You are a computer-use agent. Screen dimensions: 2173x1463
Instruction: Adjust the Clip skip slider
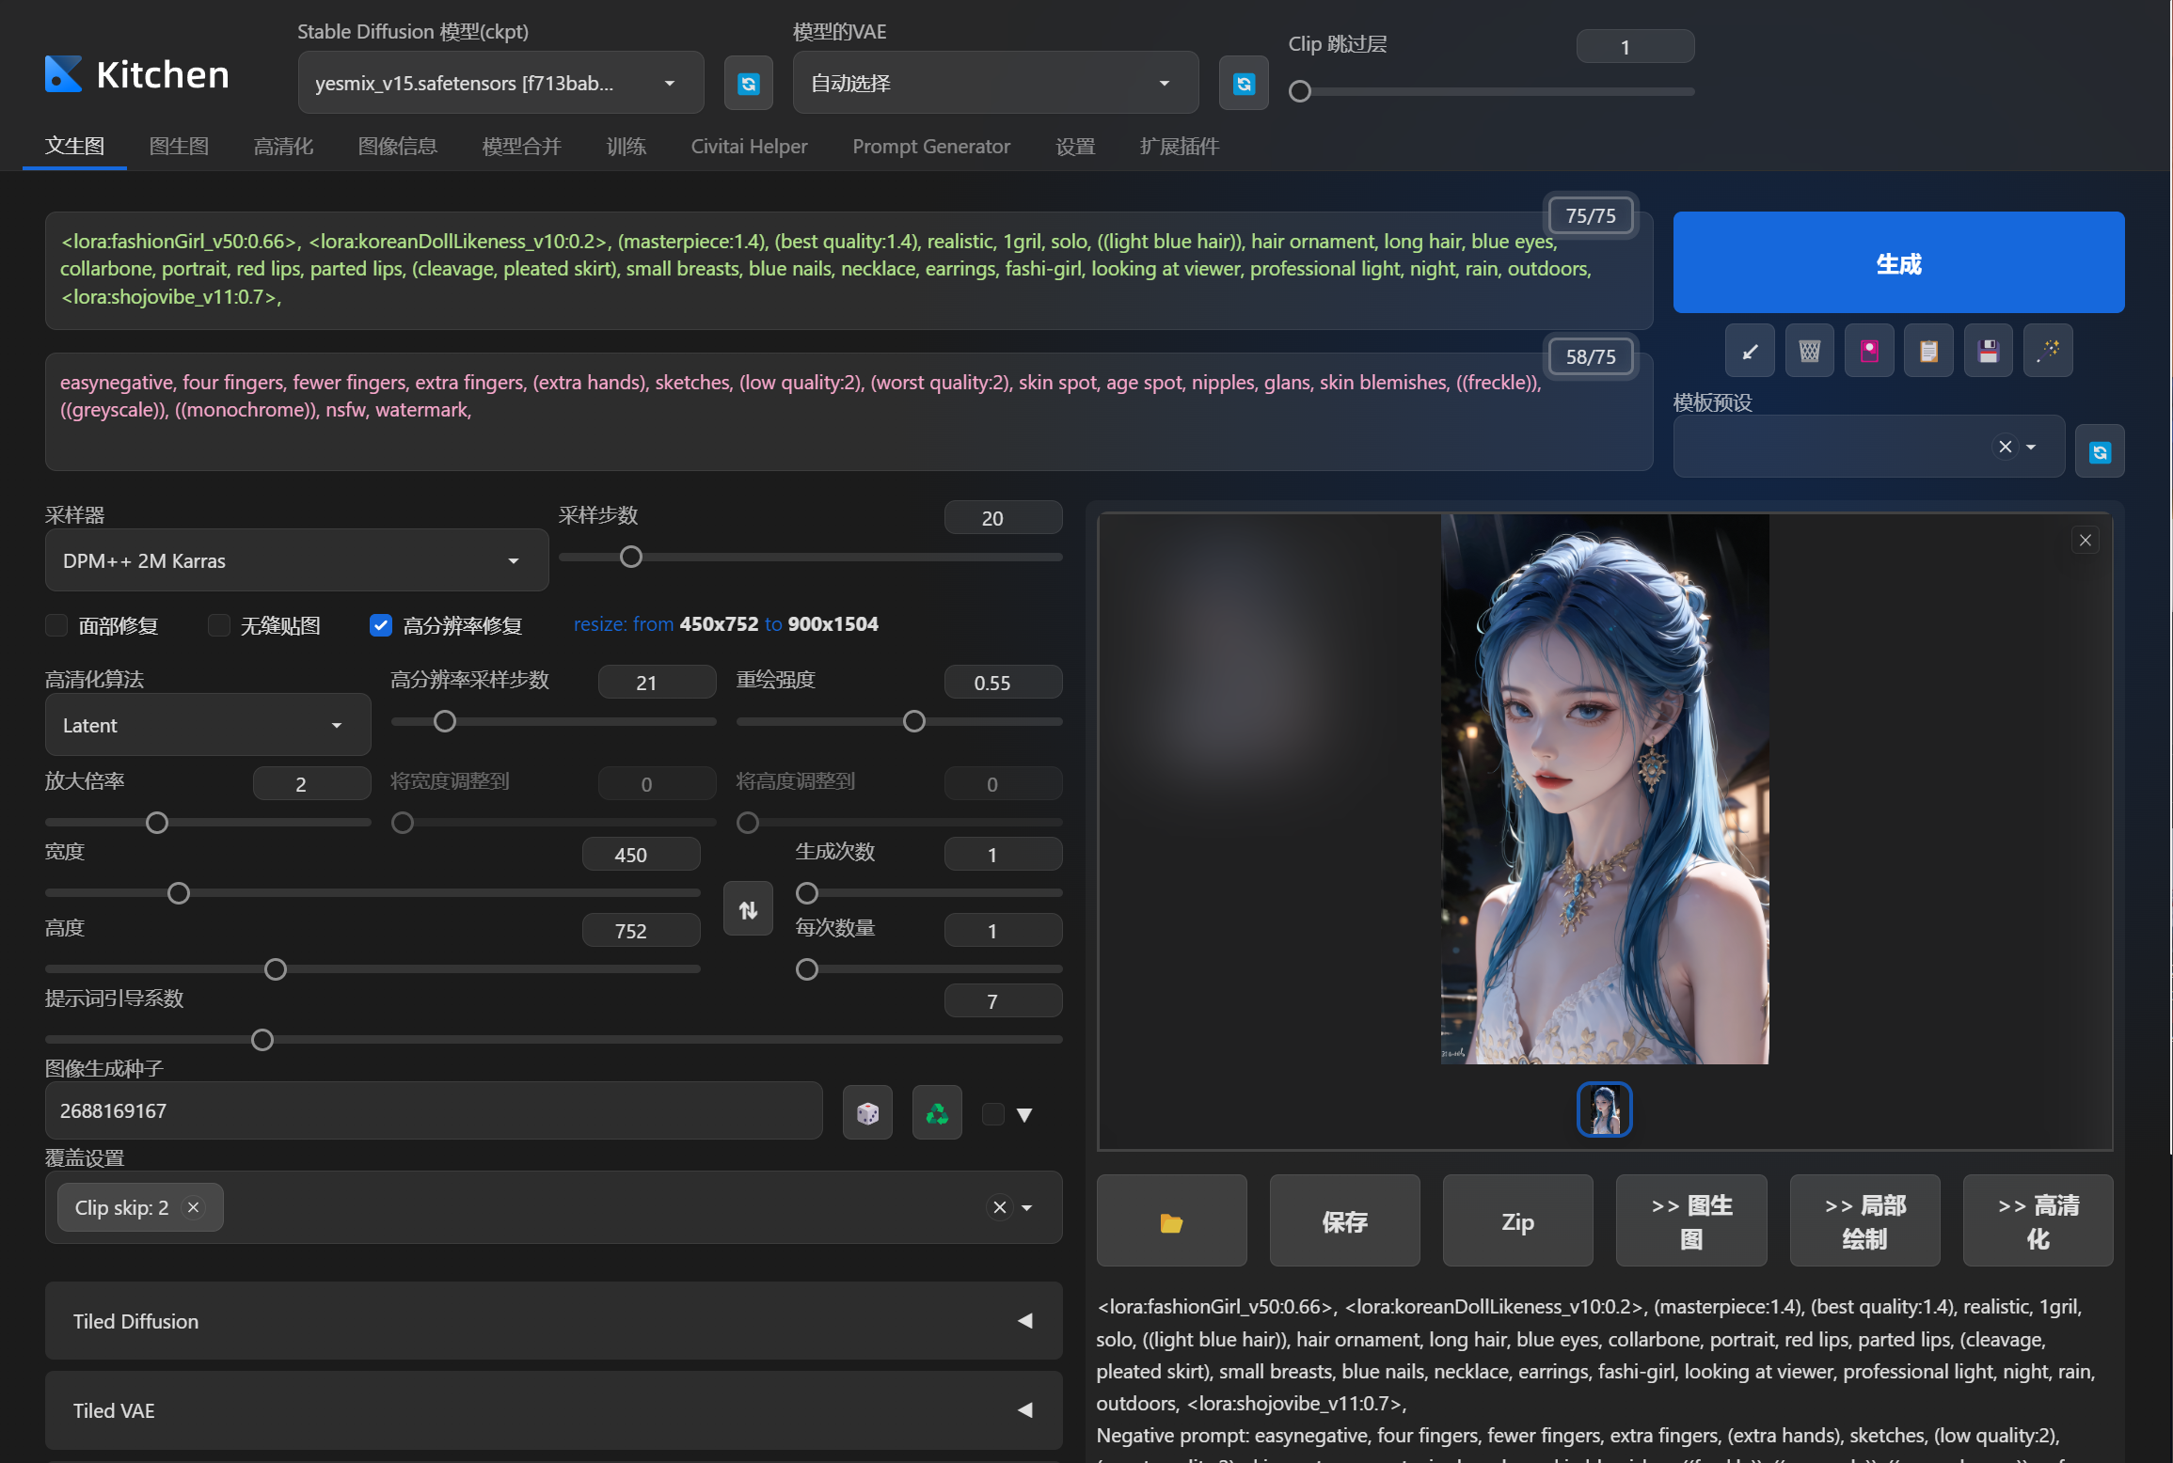coord(1491,91)
